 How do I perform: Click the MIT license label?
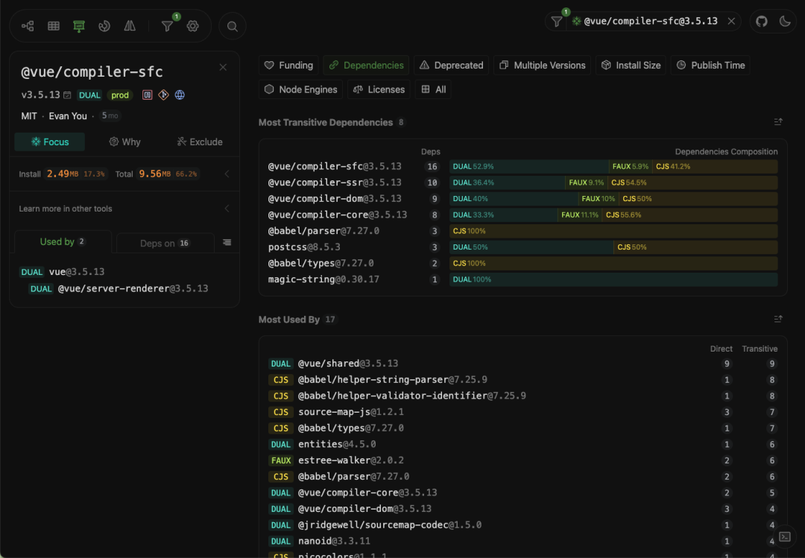coord(29,116)
